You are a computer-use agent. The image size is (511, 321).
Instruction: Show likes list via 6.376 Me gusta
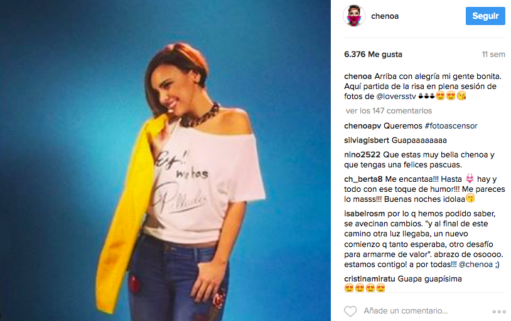[373, 55]
